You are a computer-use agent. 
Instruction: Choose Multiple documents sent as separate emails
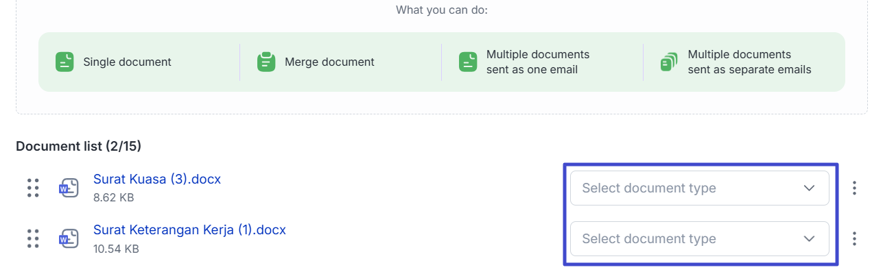[749, 62]
